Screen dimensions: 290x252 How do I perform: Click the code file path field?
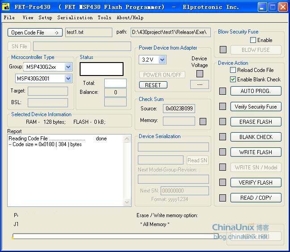(x=171, y=32)
